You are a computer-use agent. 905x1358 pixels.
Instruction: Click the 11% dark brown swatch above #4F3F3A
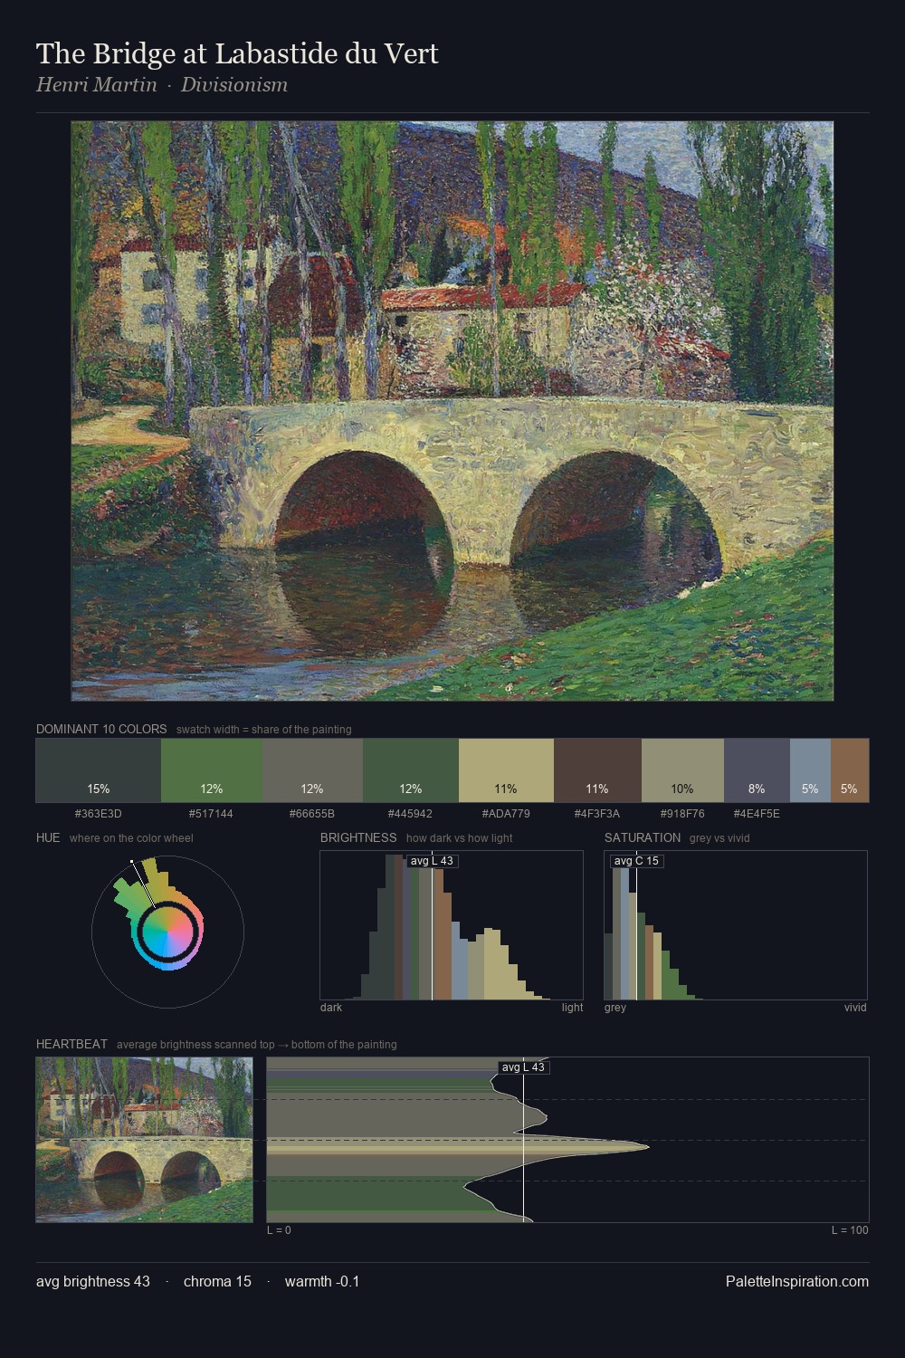[x=597, y=770]
